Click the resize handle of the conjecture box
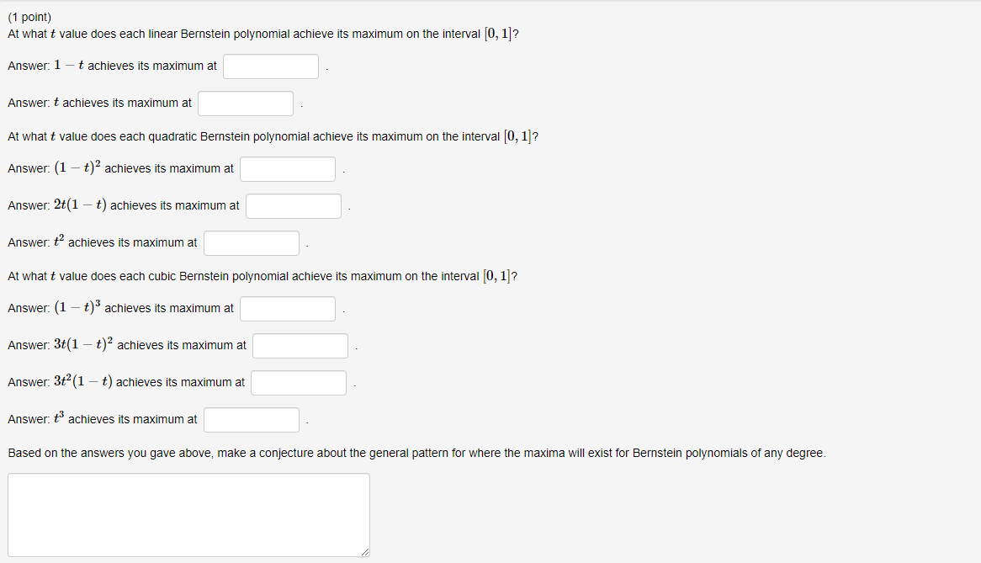This screenshot has height=563, width=981. (x=364, y=552)
